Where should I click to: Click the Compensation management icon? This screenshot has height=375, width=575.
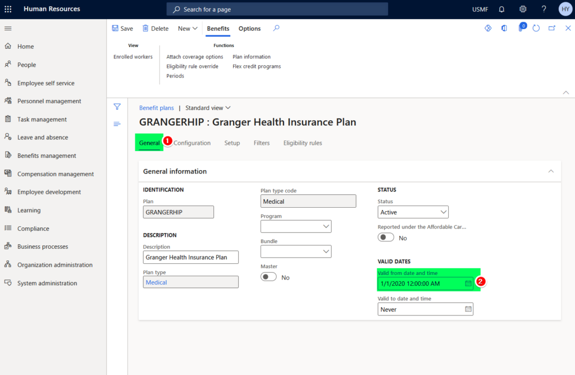[8, 173]
